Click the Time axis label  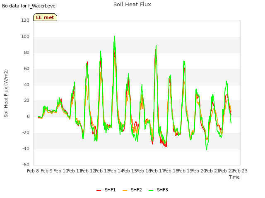tap(234, 177)
